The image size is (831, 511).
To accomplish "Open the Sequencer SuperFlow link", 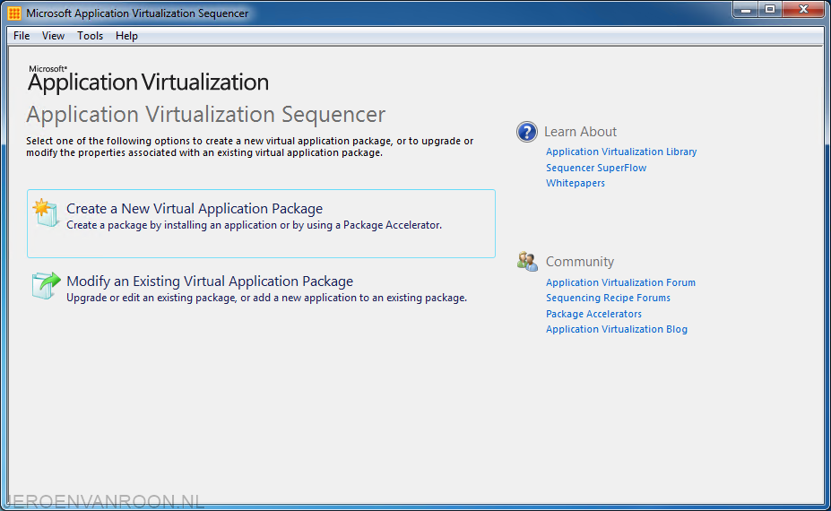I will (596, 168).
